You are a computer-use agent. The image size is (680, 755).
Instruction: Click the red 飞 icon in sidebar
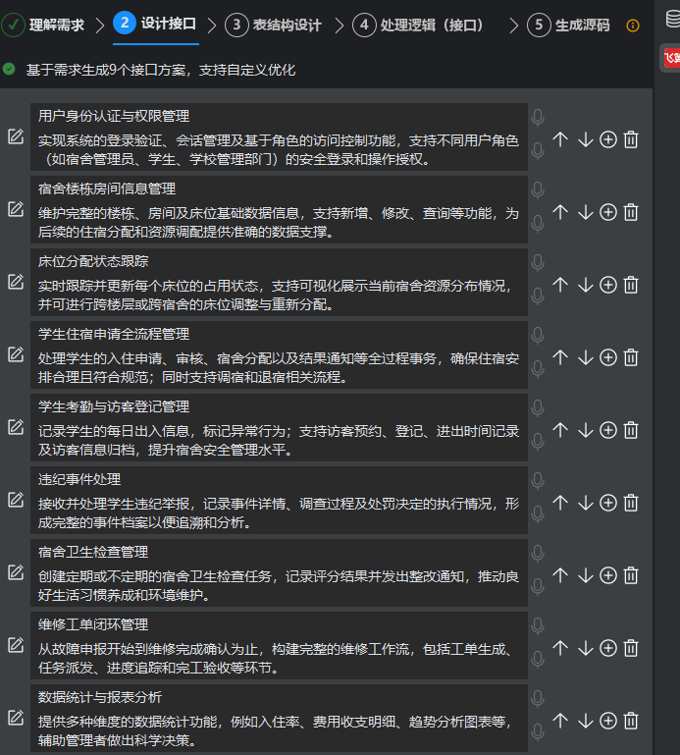pos(672,58)
